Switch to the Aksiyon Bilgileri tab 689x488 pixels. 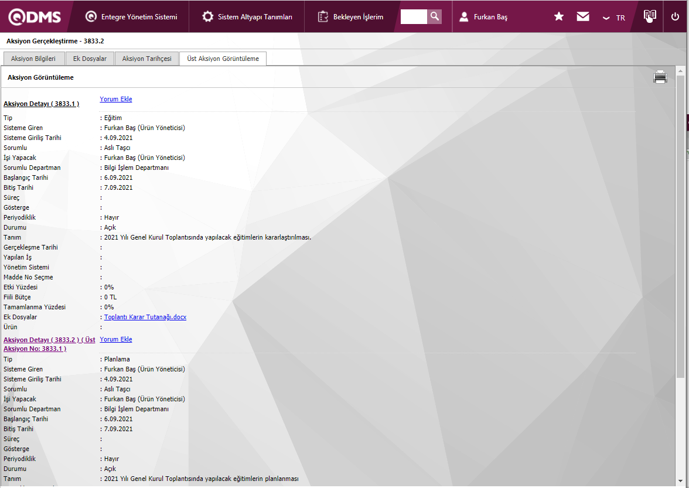pyautogui.click(x=33, y=59)
